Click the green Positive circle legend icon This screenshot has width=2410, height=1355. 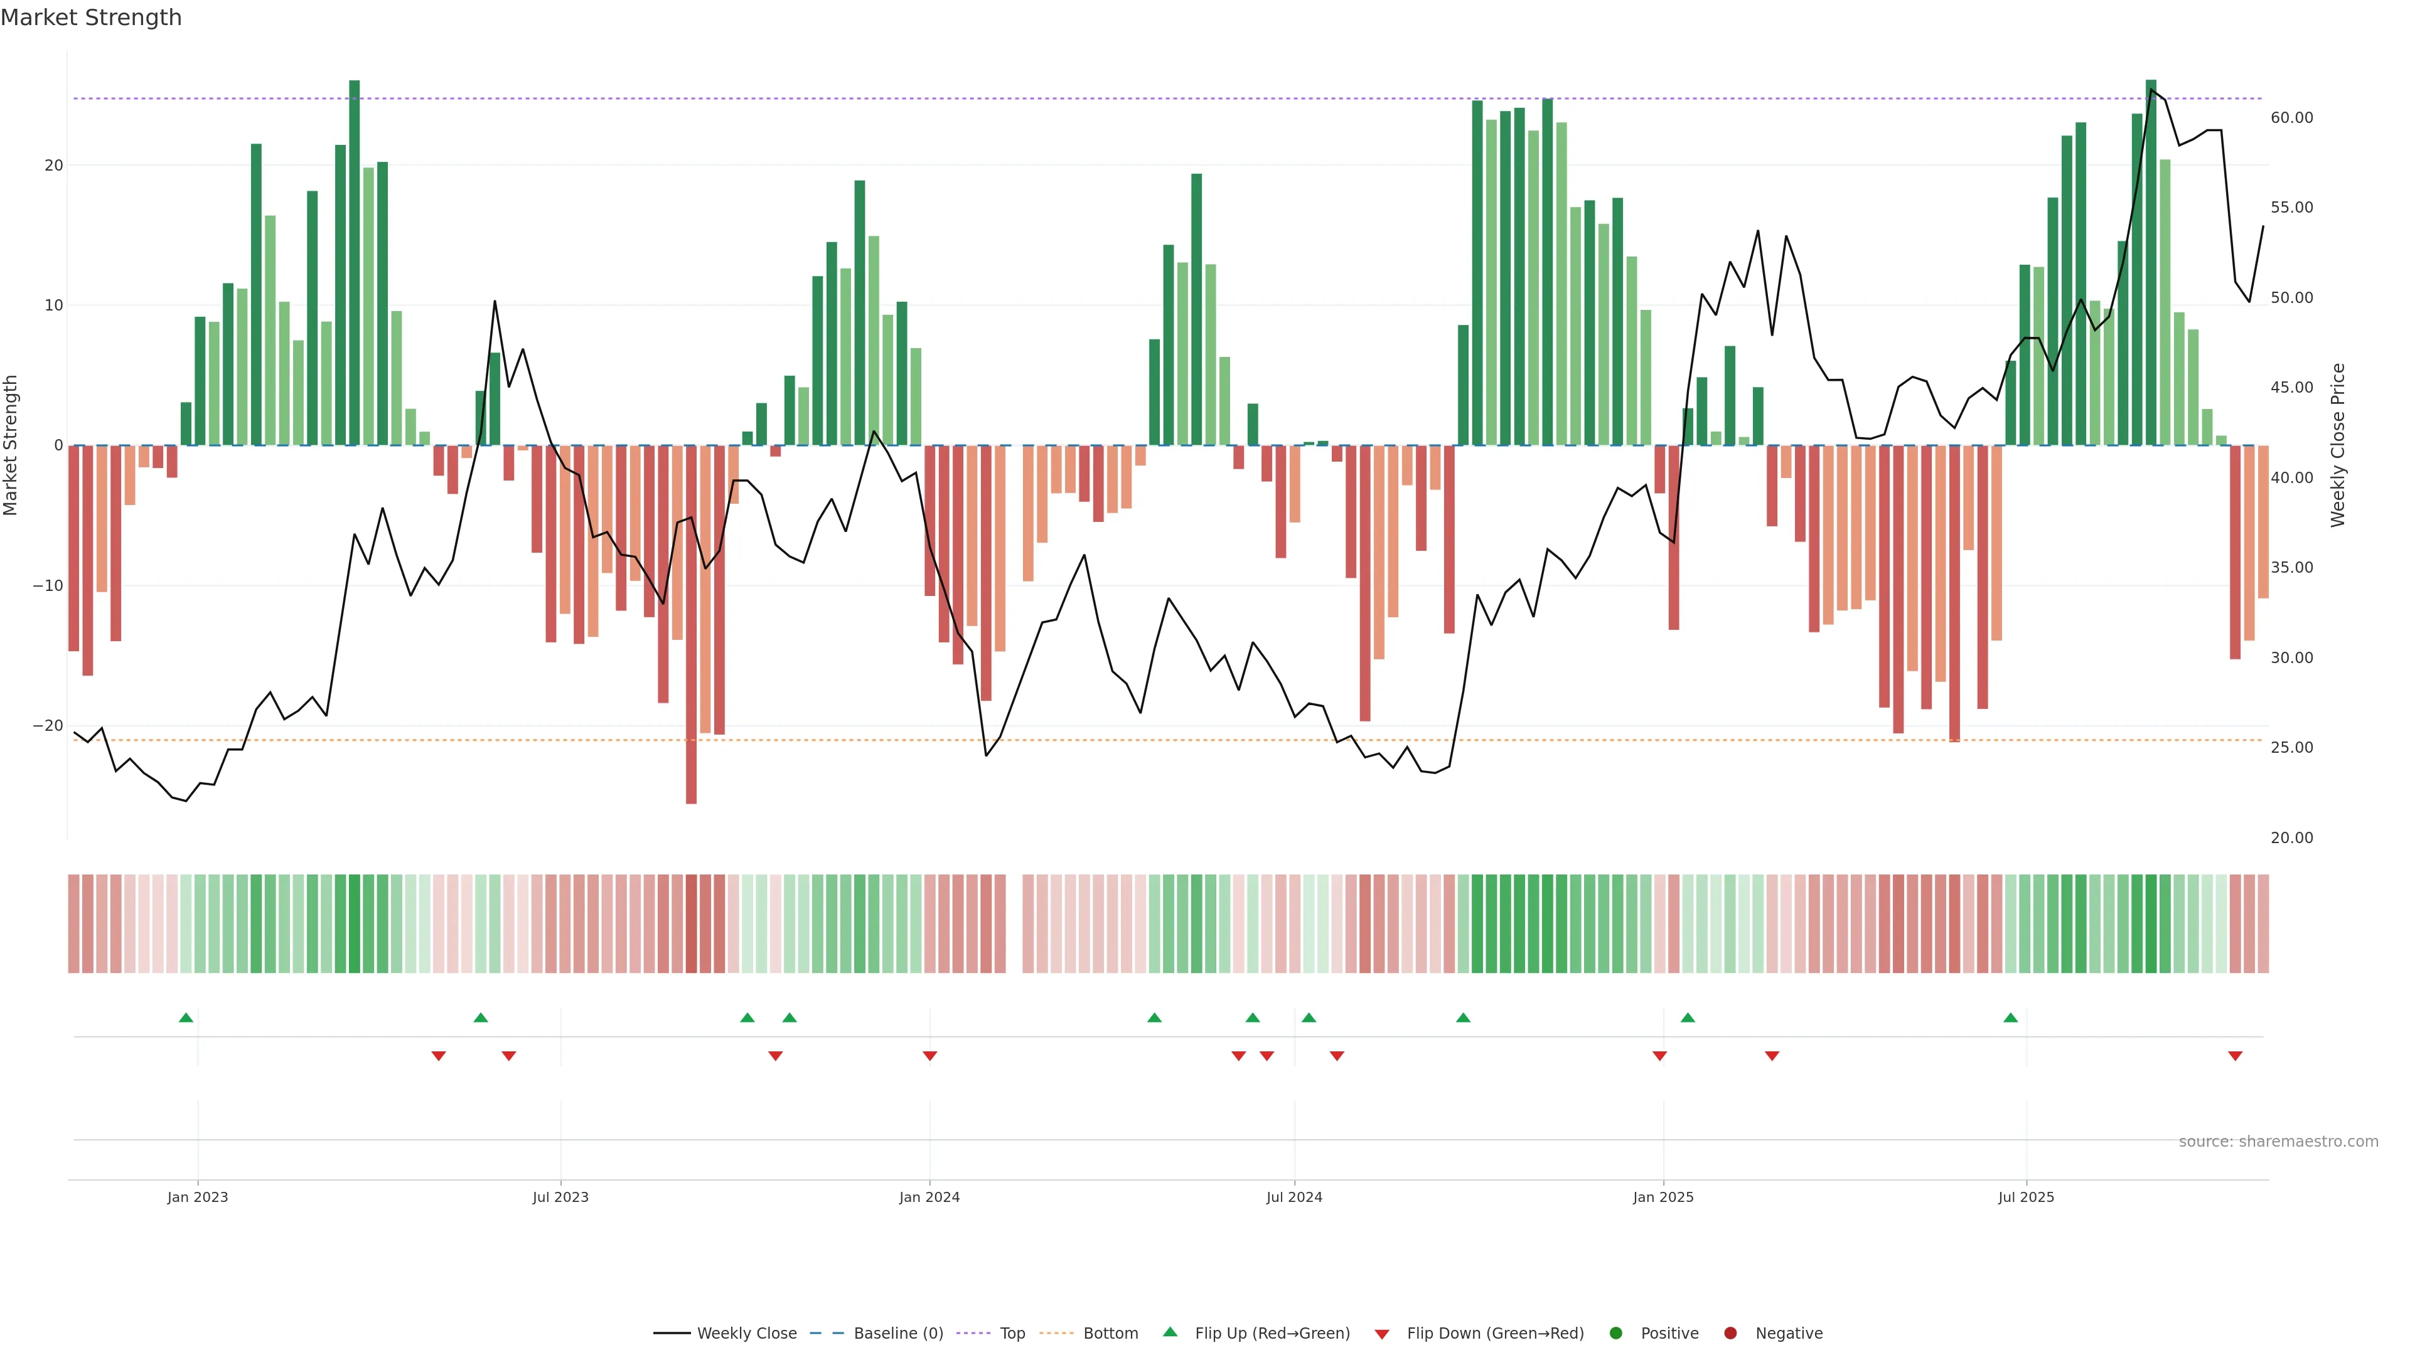[x=1615, y=1334]
